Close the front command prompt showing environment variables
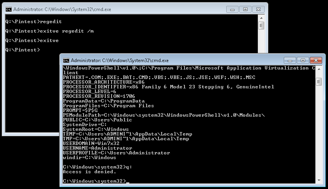This screenshot has width=328, height=189. (x=316, y=60)
